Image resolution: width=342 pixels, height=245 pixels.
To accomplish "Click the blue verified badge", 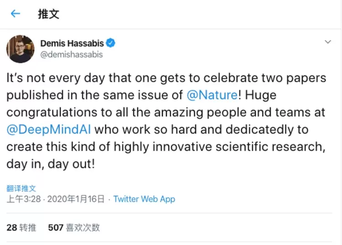I will coord(110,44).
